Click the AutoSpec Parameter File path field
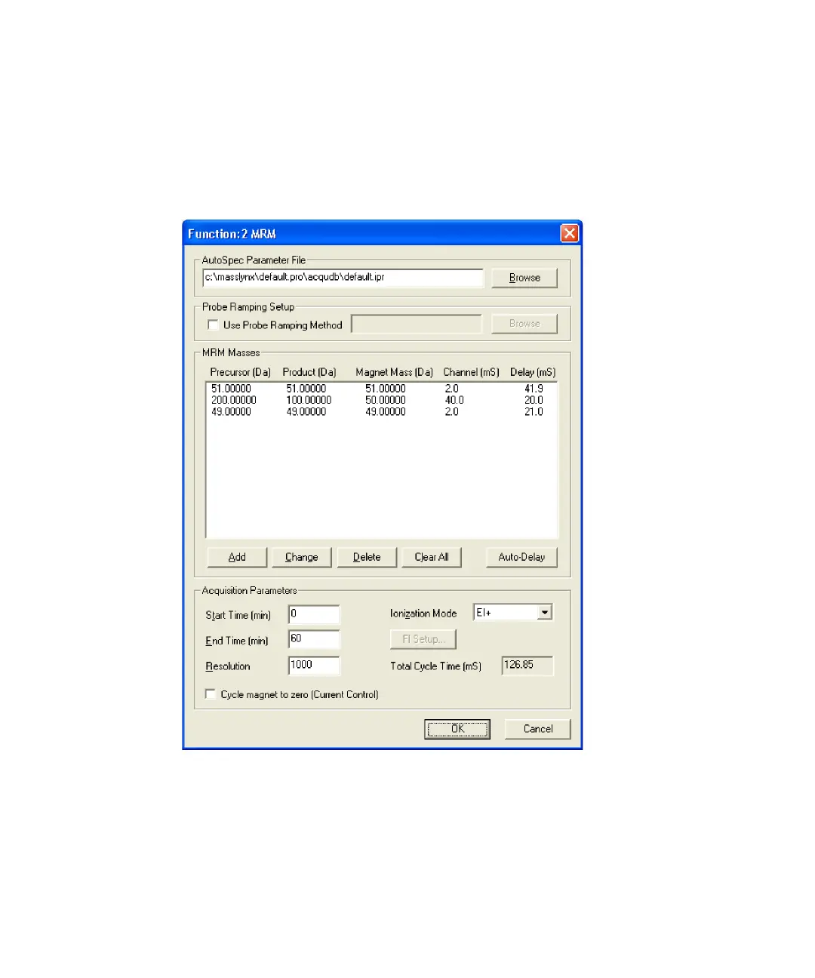815x978 pixels. click(343, 278)
